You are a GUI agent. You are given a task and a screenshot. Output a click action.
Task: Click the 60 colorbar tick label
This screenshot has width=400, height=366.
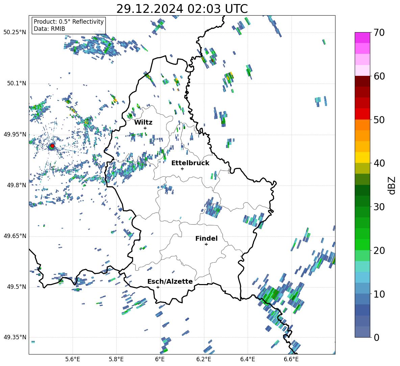point(379,76)
